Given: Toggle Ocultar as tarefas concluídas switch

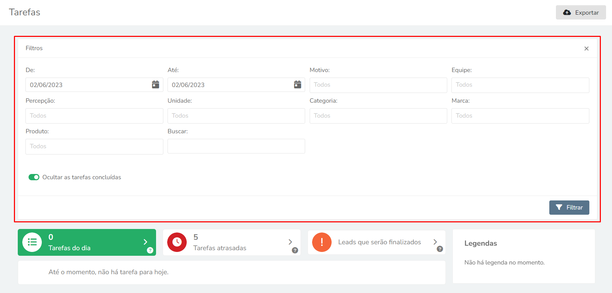Looking at the screenshot, I should [x=34, y=177].
